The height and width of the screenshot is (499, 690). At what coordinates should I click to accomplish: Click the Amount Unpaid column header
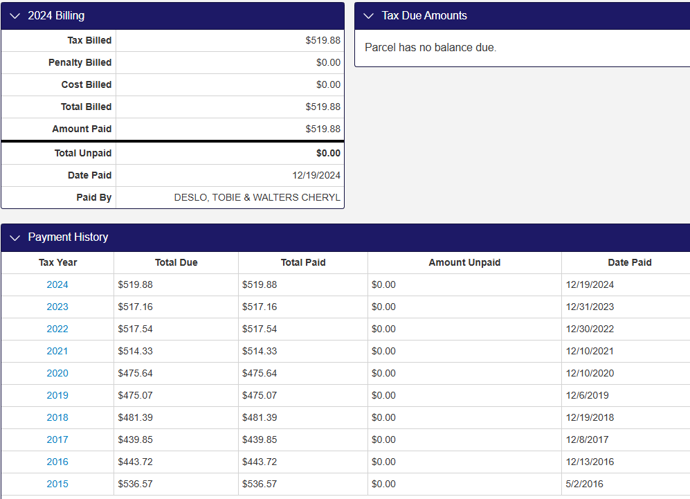(464, 262)
